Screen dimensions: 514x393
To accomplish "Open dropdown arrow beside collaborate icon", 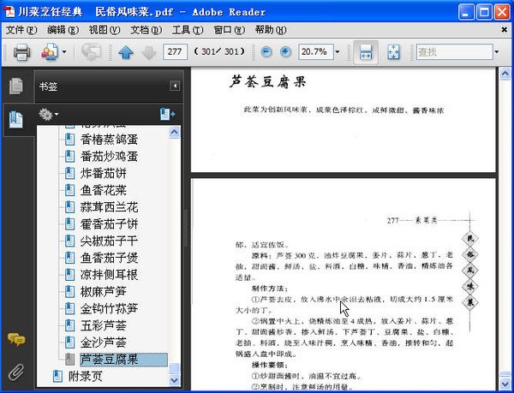I will tap(64, 51).
